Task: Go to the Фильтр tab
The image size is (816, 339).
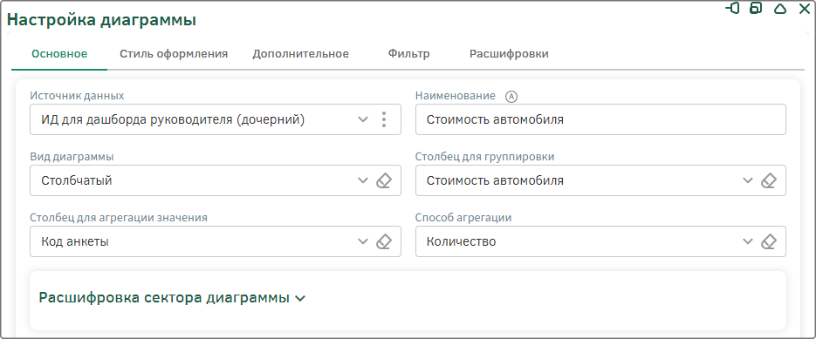Action: point(409,54)
